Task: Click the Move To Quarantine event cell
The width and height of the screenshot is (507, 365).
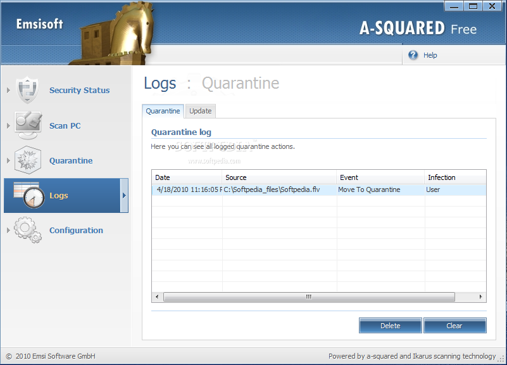Action: [380, 189]
